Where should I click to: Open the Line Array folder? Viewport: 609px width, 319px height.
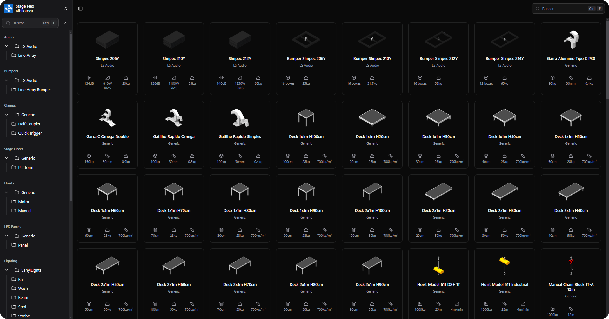point(27,56)
